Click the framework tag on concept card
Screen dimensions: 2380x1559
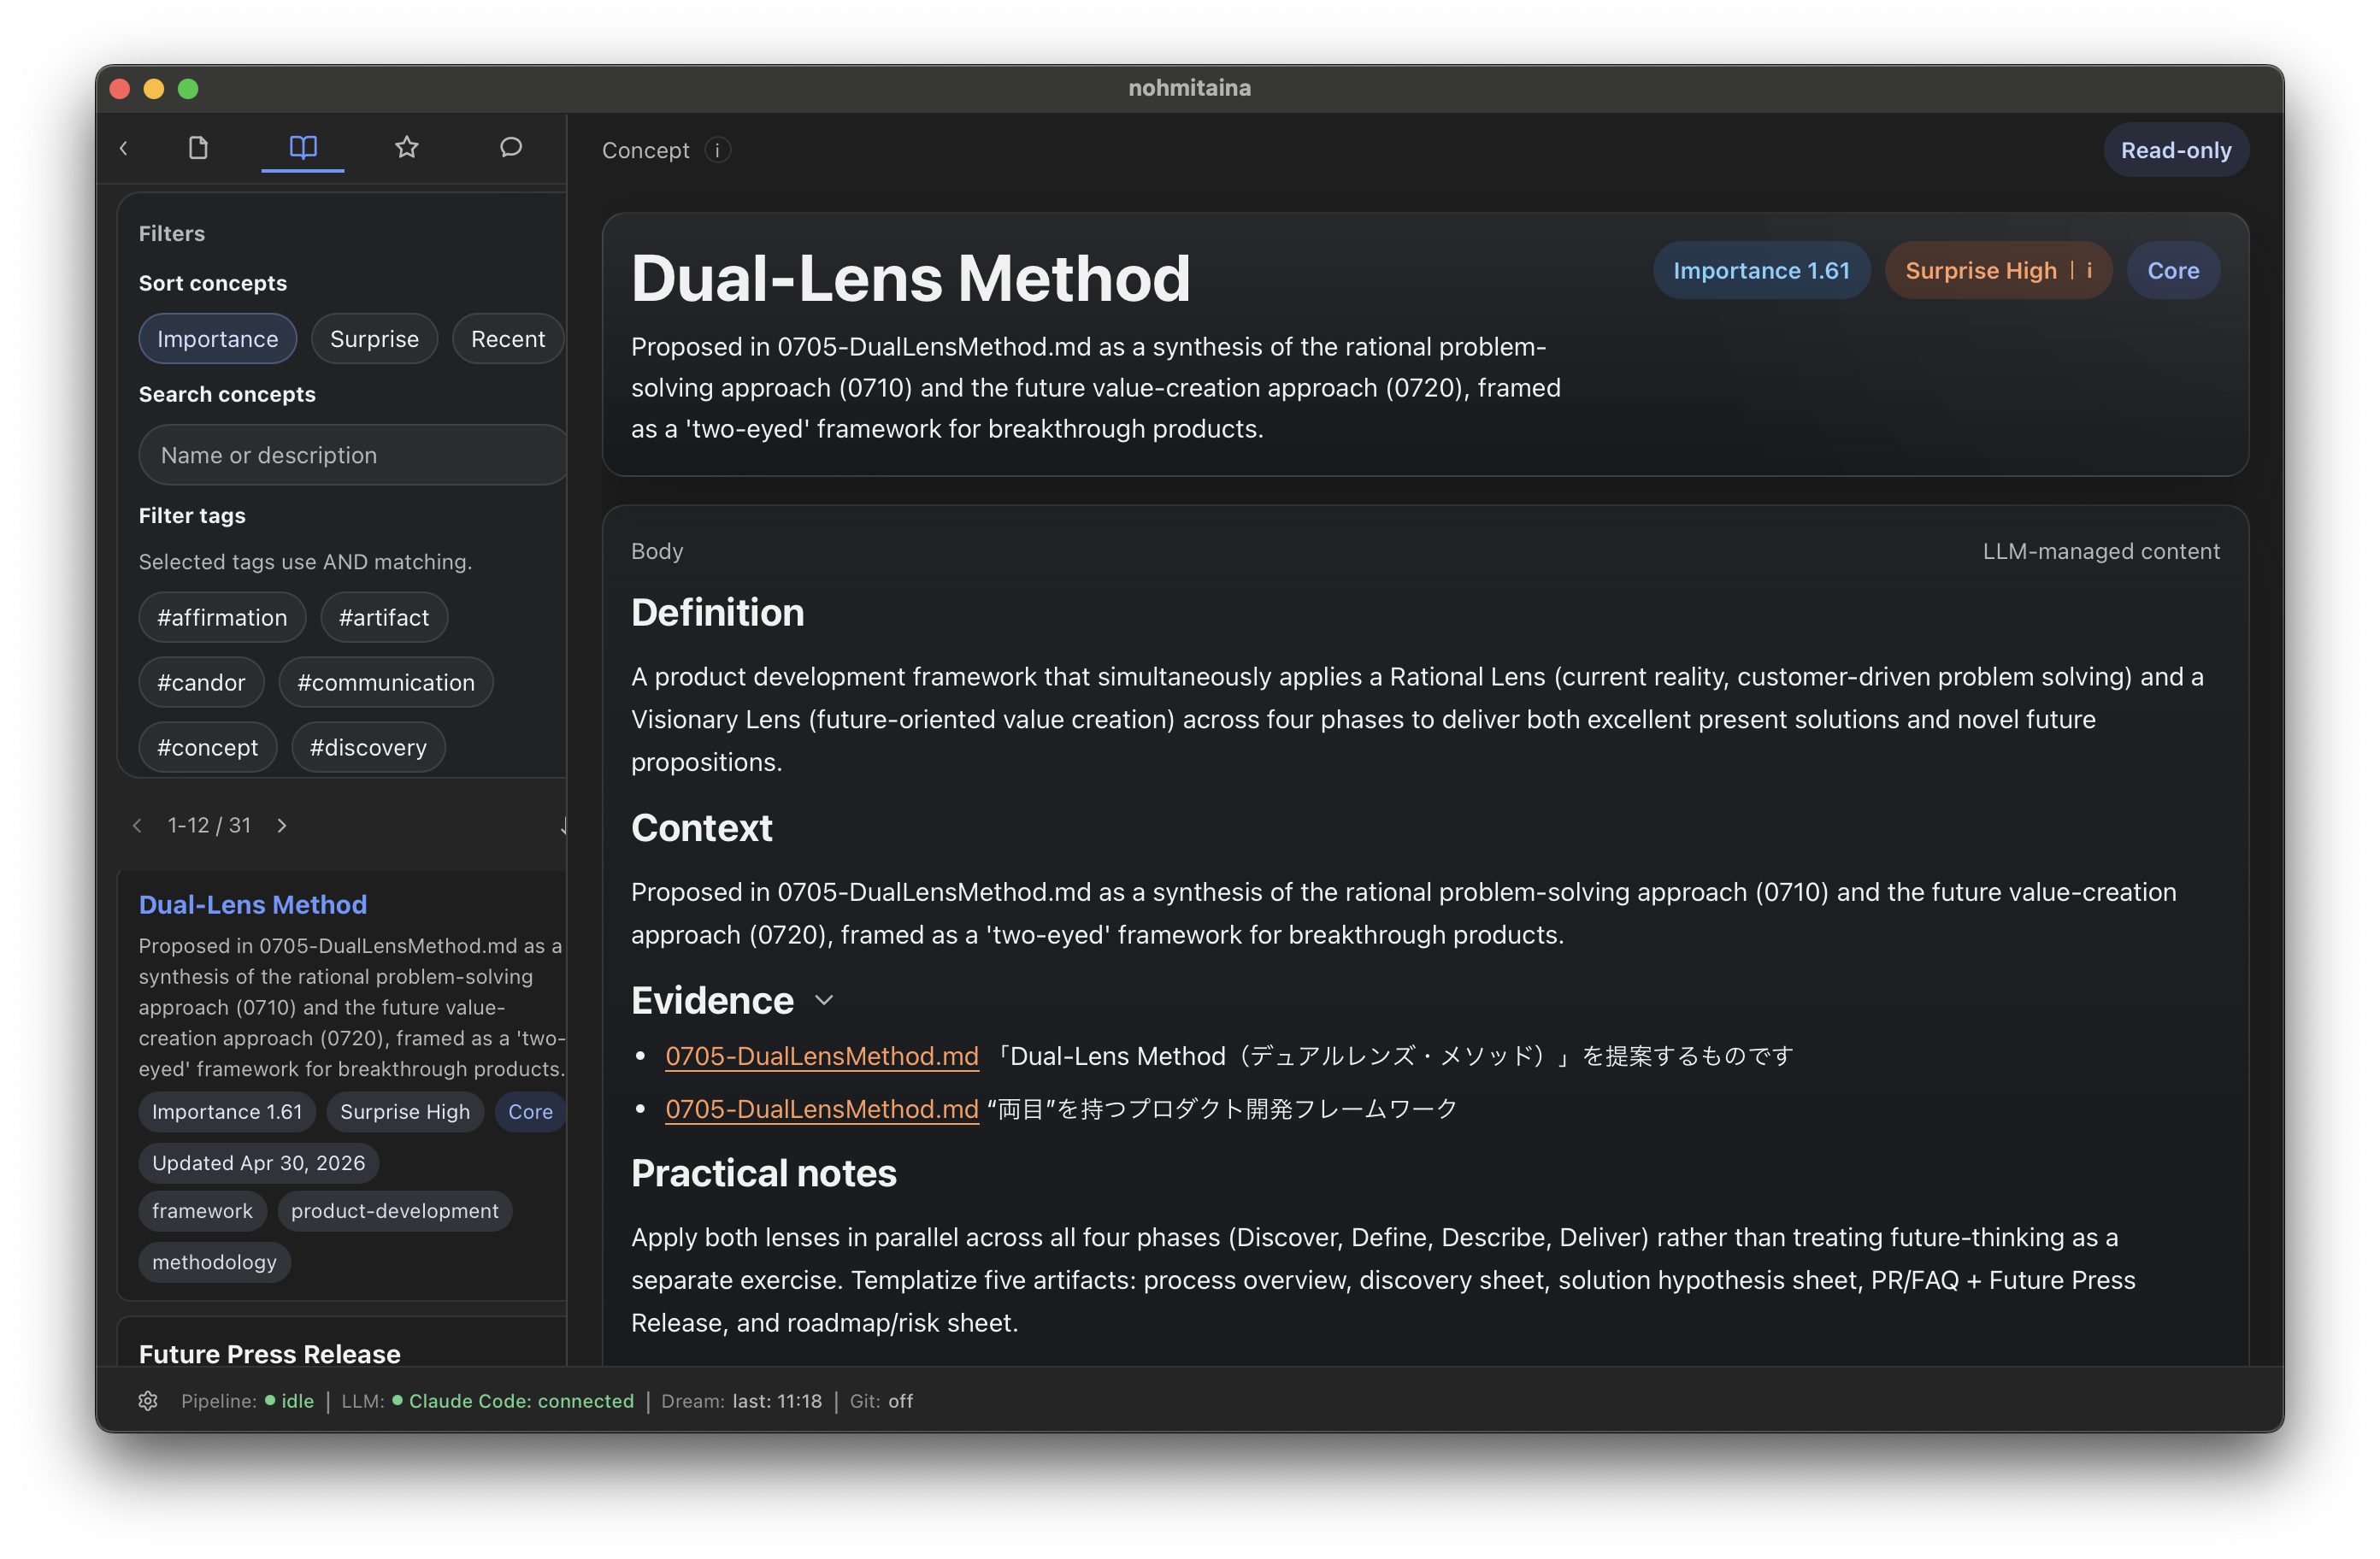point(202,1211)
